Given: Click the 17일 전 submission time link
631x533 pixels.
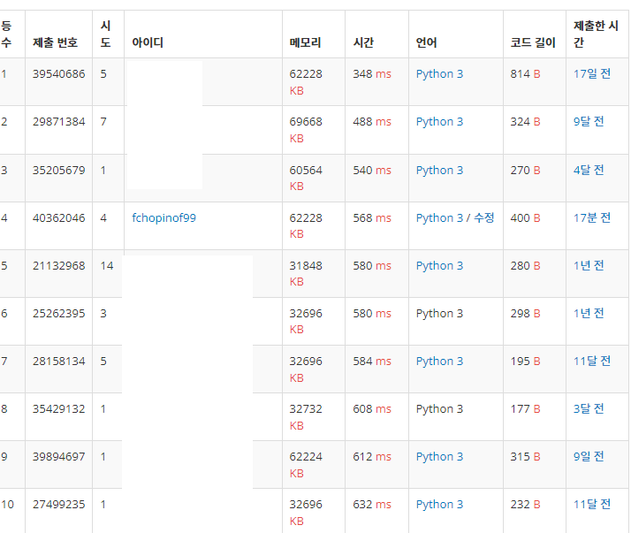Looking at the screenshot, I should click(x=592, y=74).
